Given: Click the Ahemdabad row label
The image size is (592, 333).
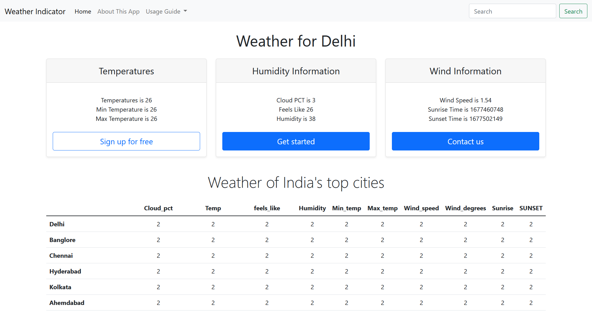Looking at the screenshot, I should 67,303.
